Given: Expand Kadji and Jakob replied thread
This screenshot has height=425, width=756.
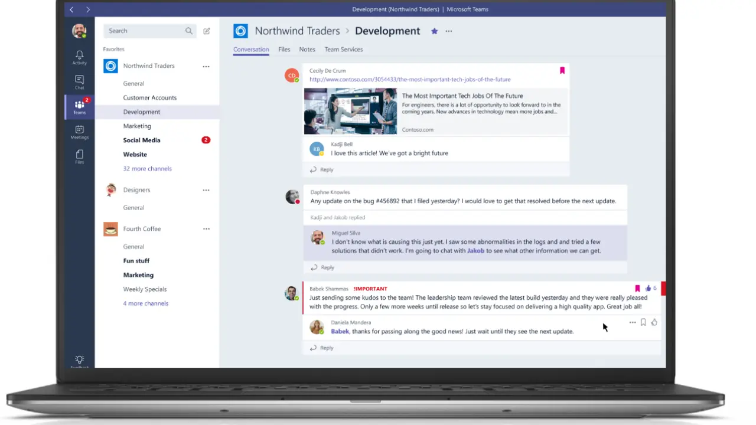Looking at the screenshot, I should point(338,217).
